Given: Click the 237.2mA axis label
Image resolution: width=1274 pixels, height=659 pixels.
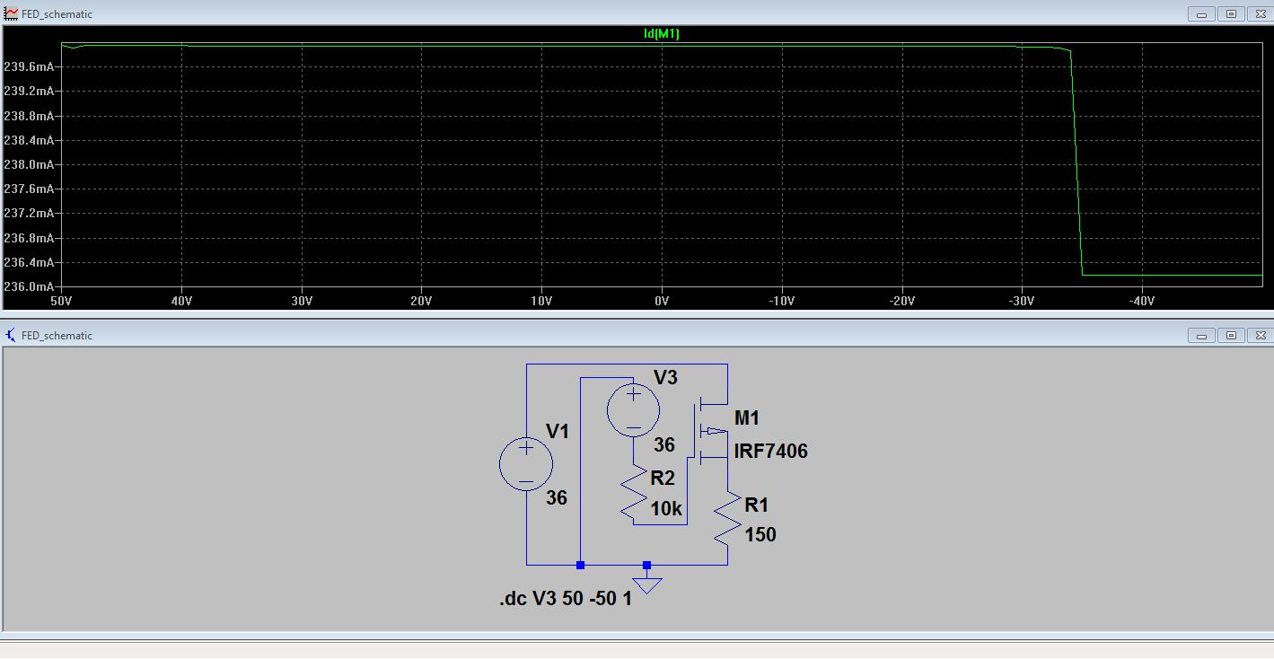Looking at the screenshot, I should click(x=30, y=214).
